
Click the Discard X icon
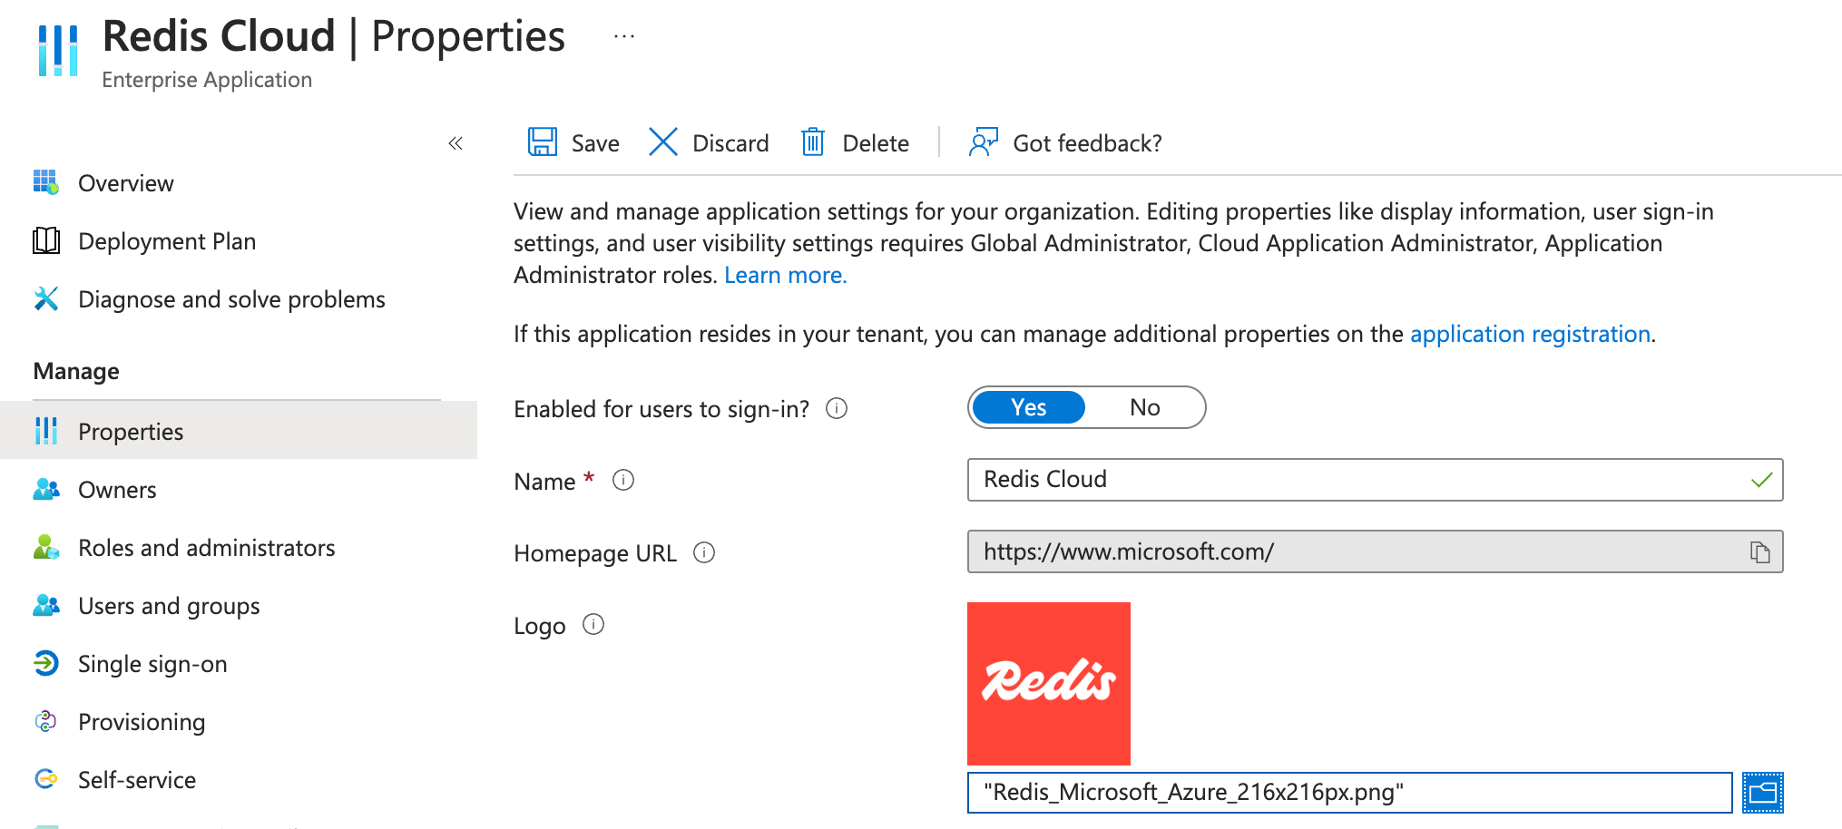(663, 142)
